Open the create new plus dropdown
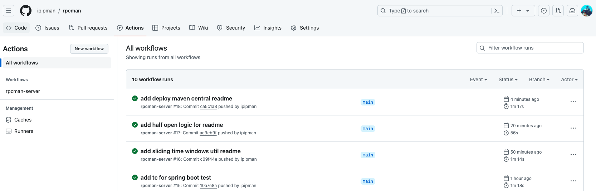 point(523,11)
